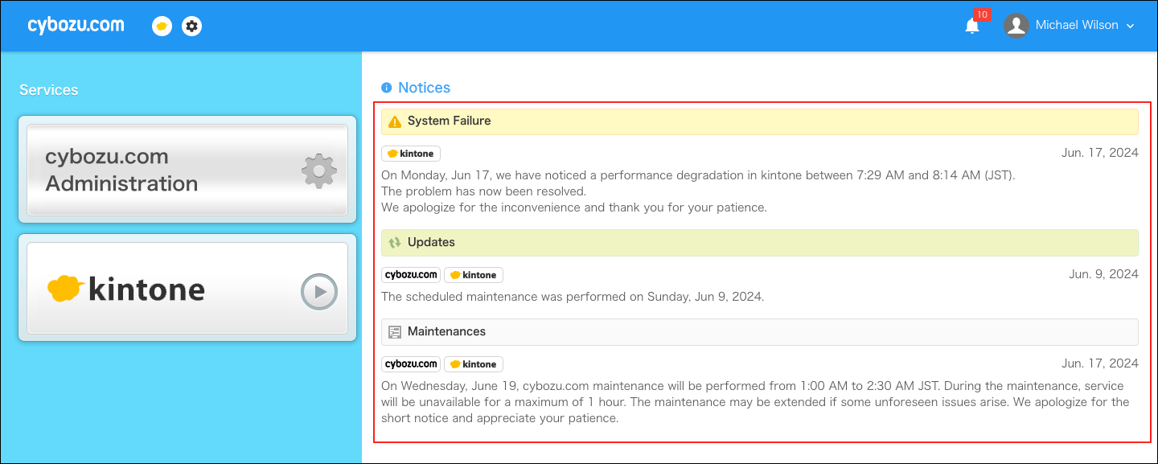Select the cybozu.com tag under Updates
This screenshot has width=1158, height=464.
(x=411, y=274)
